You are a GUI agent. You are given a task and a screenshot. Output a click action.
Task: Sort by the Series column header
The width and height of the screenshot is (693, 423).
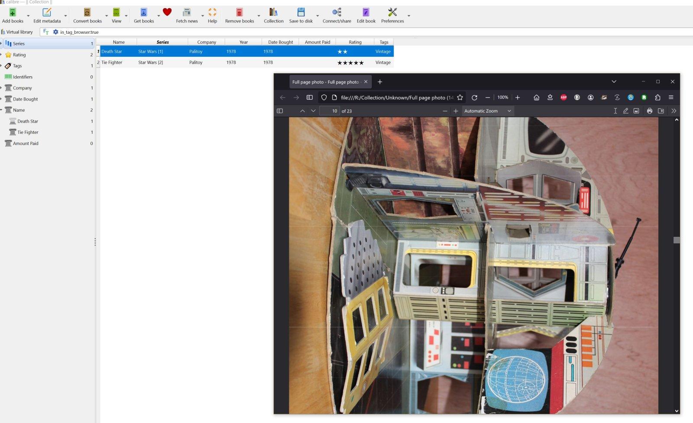point(162,42)
